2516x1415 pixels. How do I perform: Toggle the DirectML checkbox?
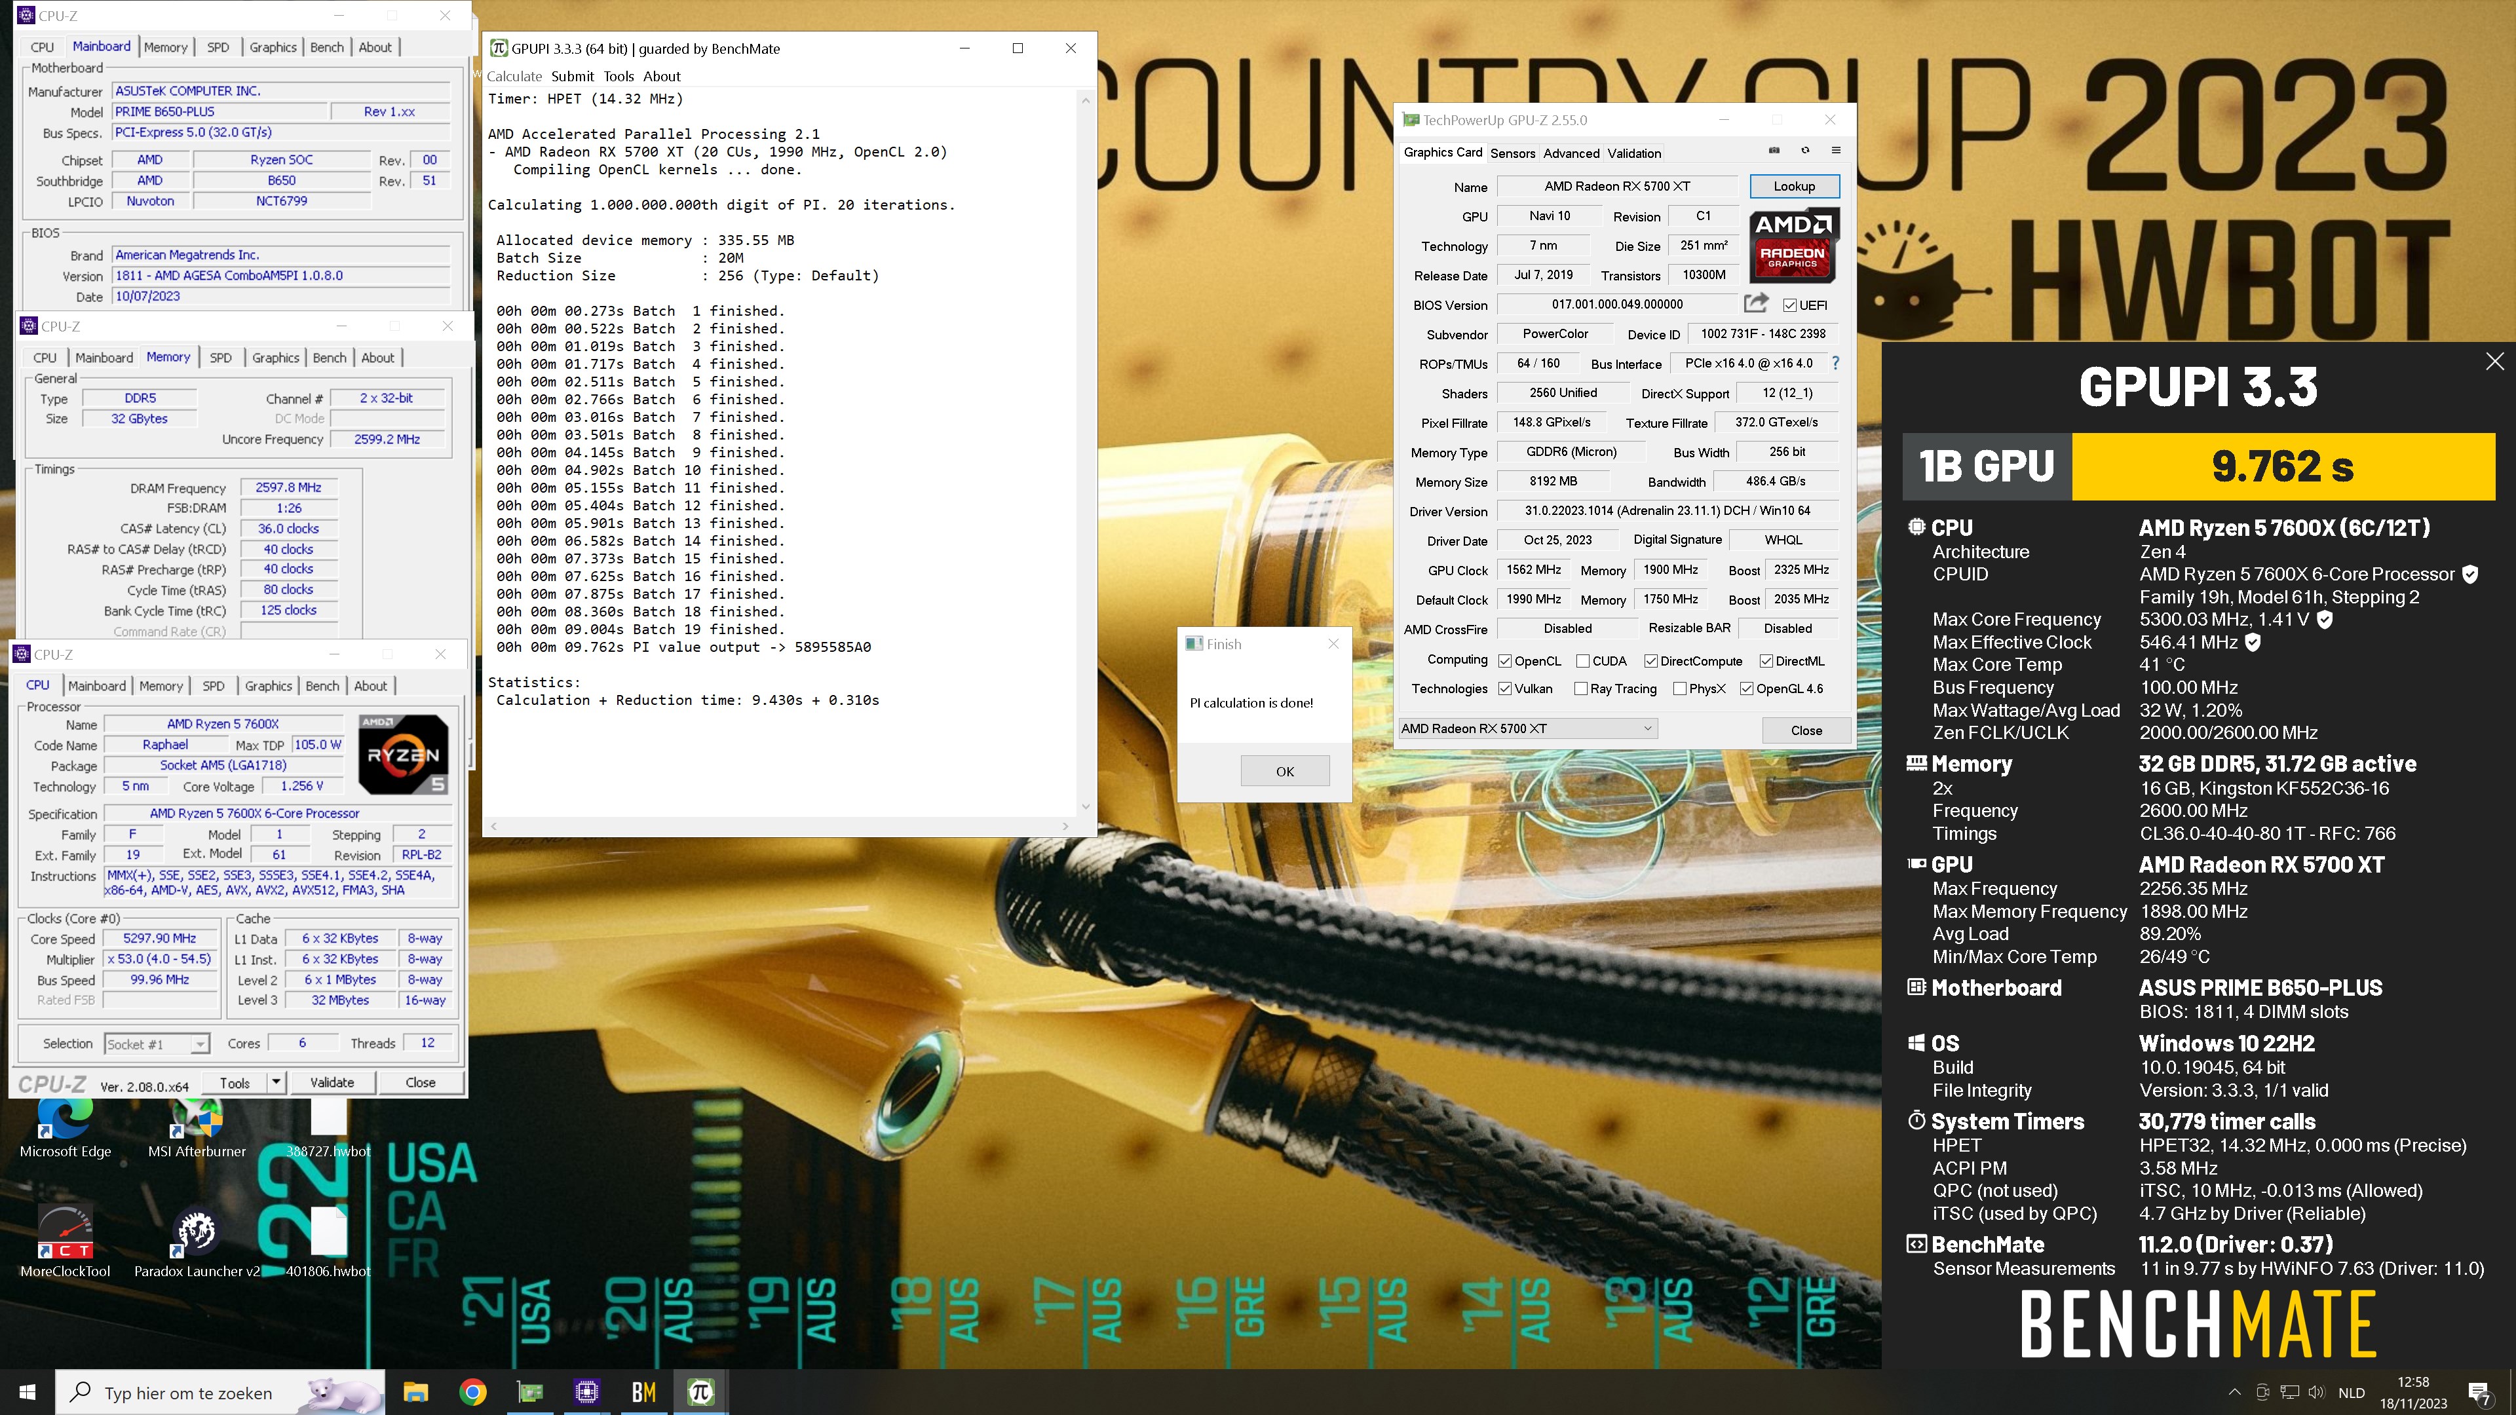click(x=1766, y=661)
